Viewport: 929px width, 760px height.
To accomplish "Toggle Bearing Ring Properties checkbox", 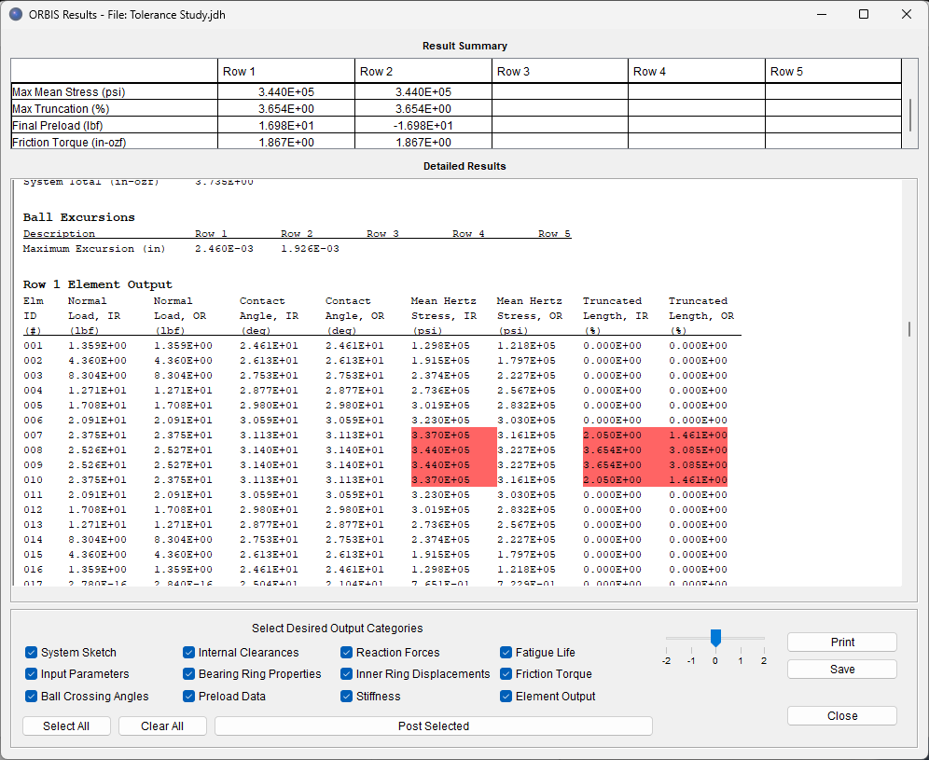I will (189, 674).
